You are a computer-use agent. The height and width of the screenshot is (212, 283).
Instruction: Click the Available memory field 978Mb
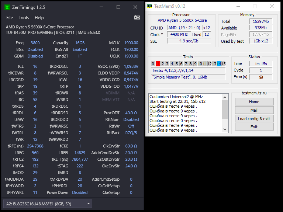coord(261,28)
